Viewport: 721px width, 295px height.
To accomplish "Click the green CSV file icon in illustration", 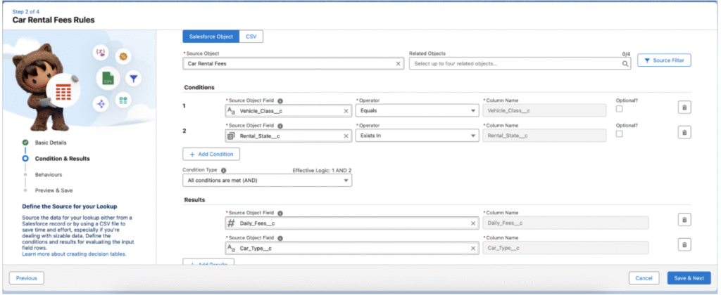I will pyautogui.click(x=108, y=79).
